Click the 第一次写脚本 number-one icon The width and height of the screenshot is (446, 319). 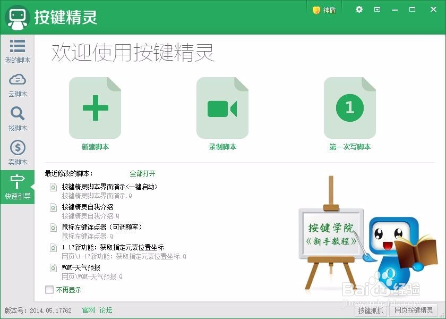tap(350, 108)
